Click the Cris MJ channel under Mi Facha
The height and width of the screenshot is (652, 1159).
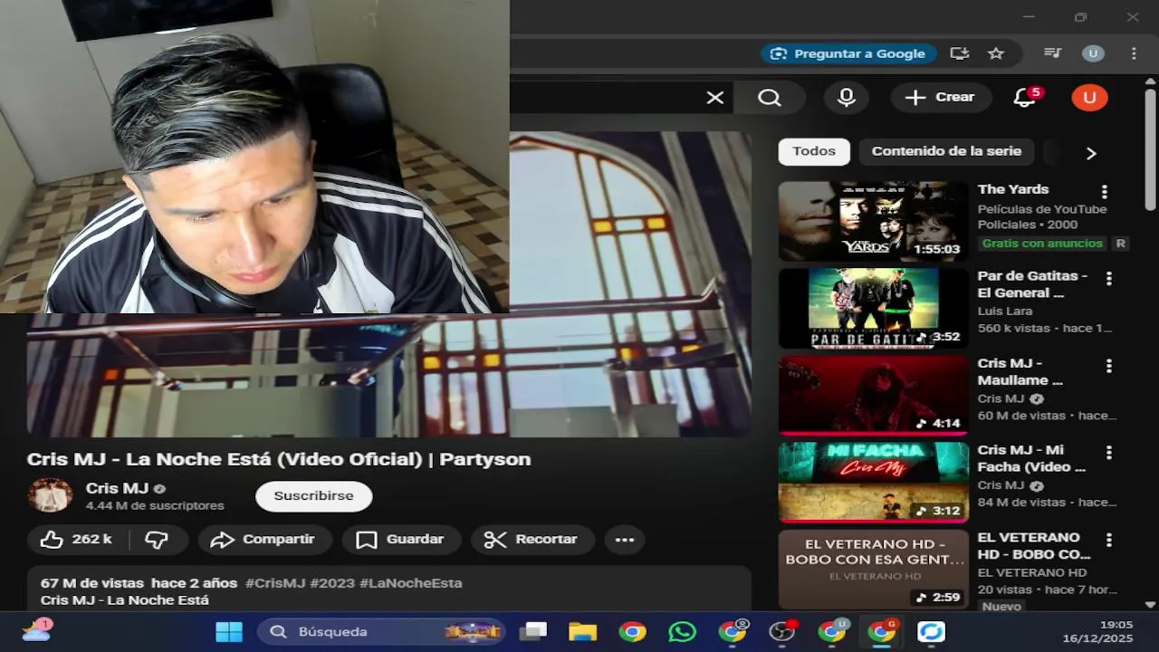(1001, 485)
